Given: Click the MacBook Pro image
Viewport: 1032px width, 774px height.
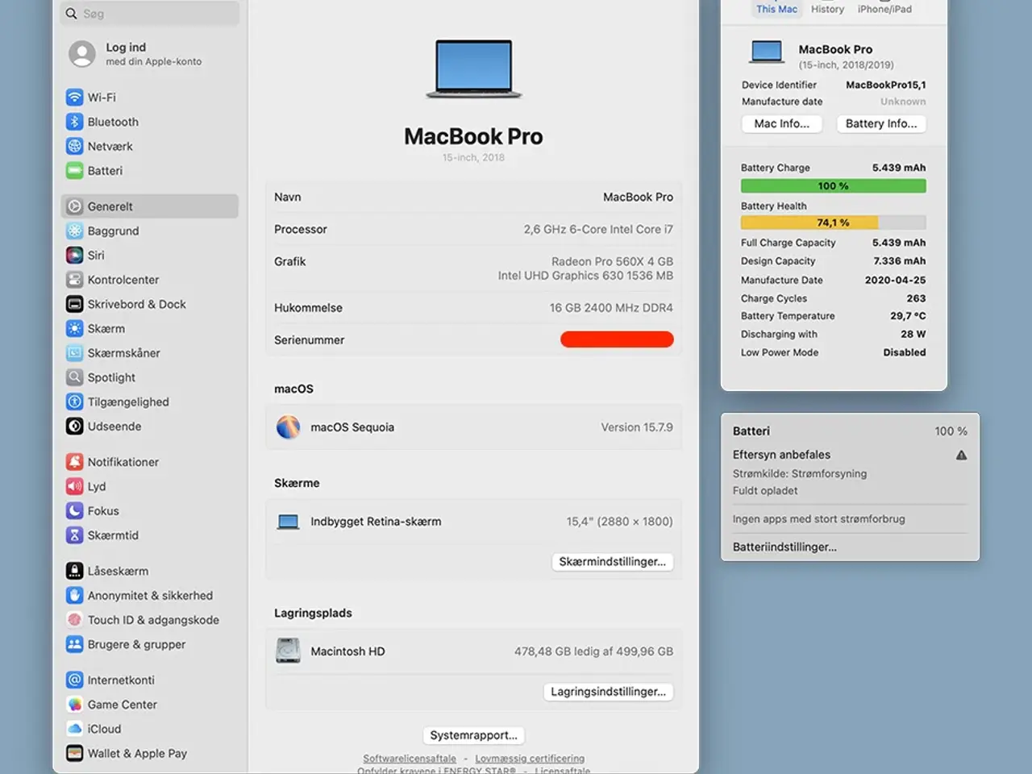Looking at the screenshot, I should (x=474, y=69).
